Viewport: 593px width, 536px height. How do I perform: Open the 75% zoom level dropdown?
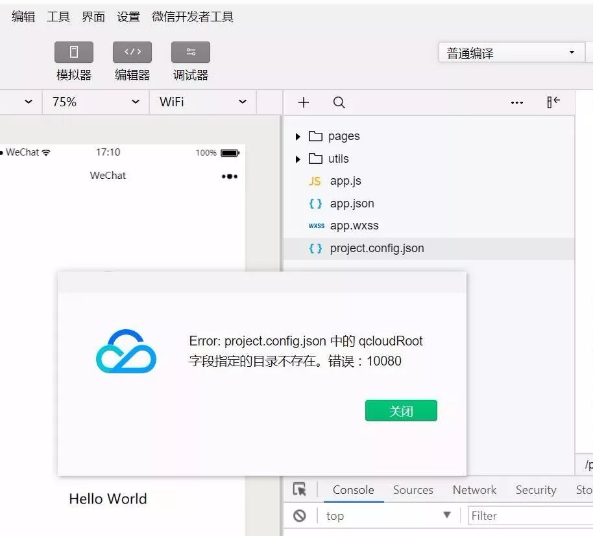tap(95, 102)
